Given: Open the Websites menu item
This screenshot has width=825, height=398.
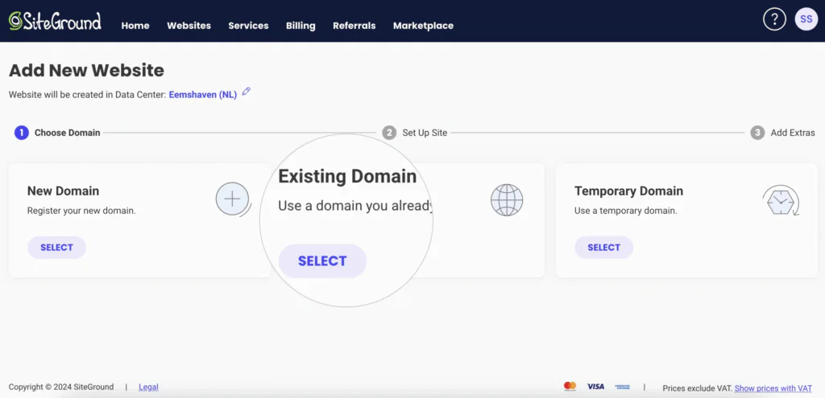Looking at the screenshot, I should 189,26.
